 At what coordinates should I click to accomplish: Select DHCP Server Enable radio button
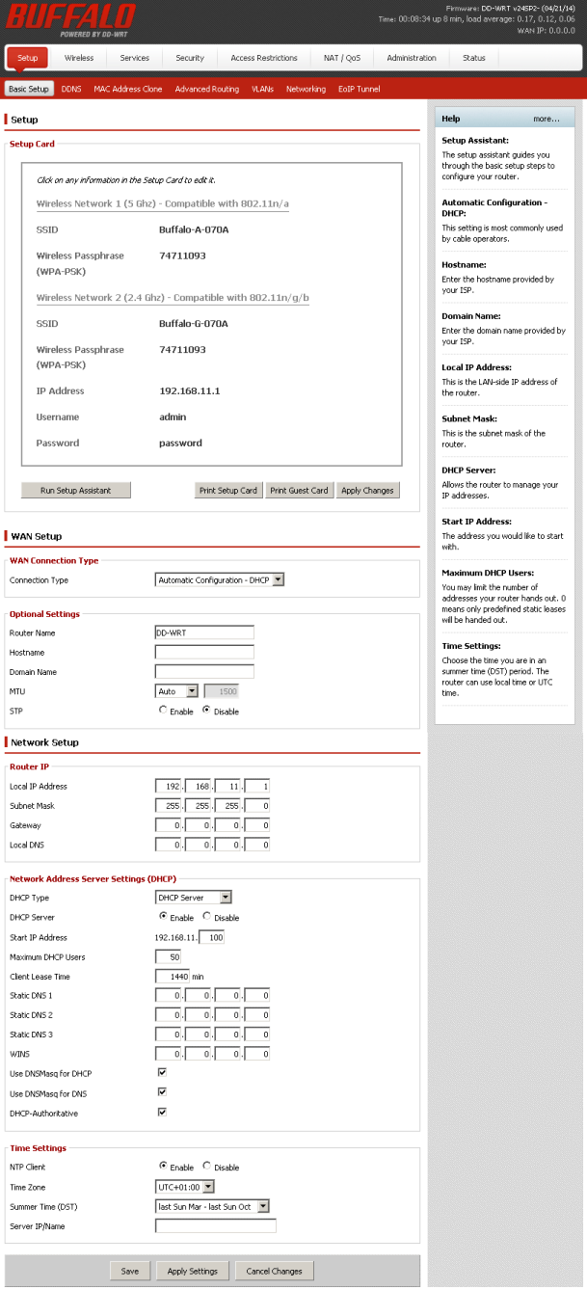point(162,917)
